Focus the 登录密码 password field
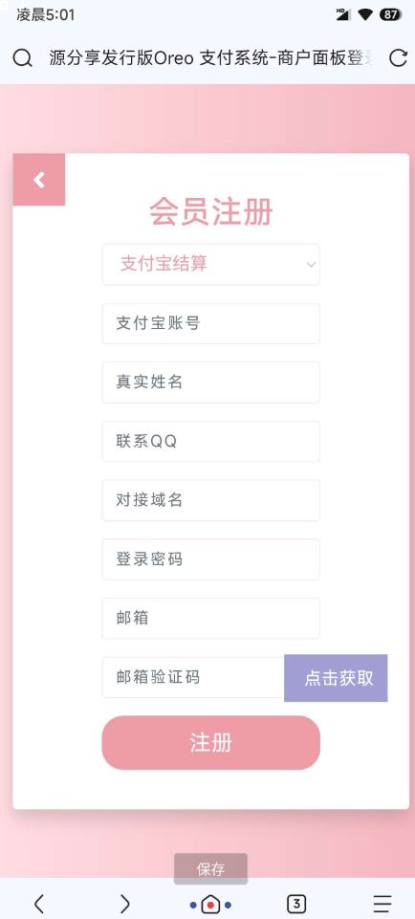 [211, 559]
